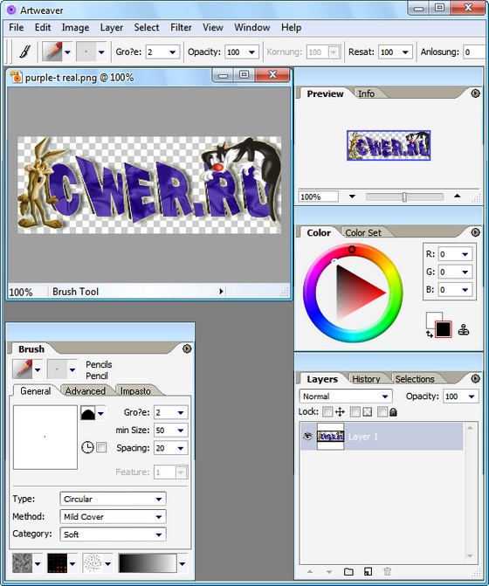This screenshot has height=586, width=489.
Task: Select the Layer 1 row thumbnail
Action: tap(330, 436)
